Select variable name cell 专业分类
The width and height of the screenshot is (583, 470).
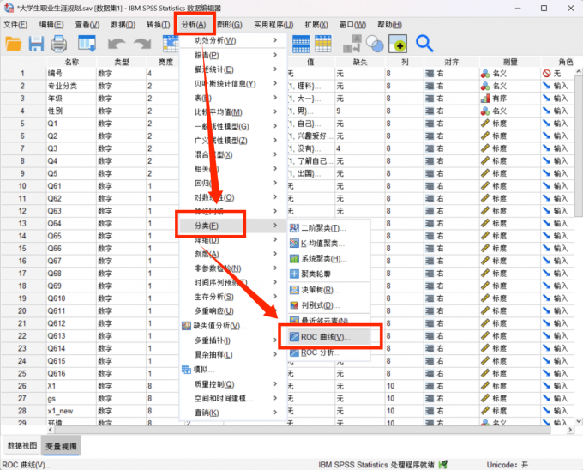[x=71, y=86]
